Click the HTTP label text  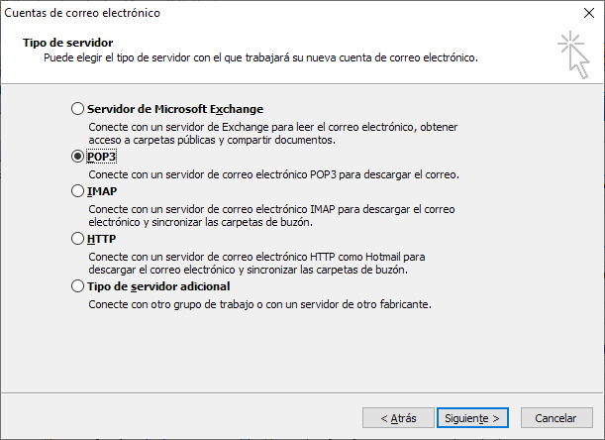pyautogui.click(x=101, y=239)
